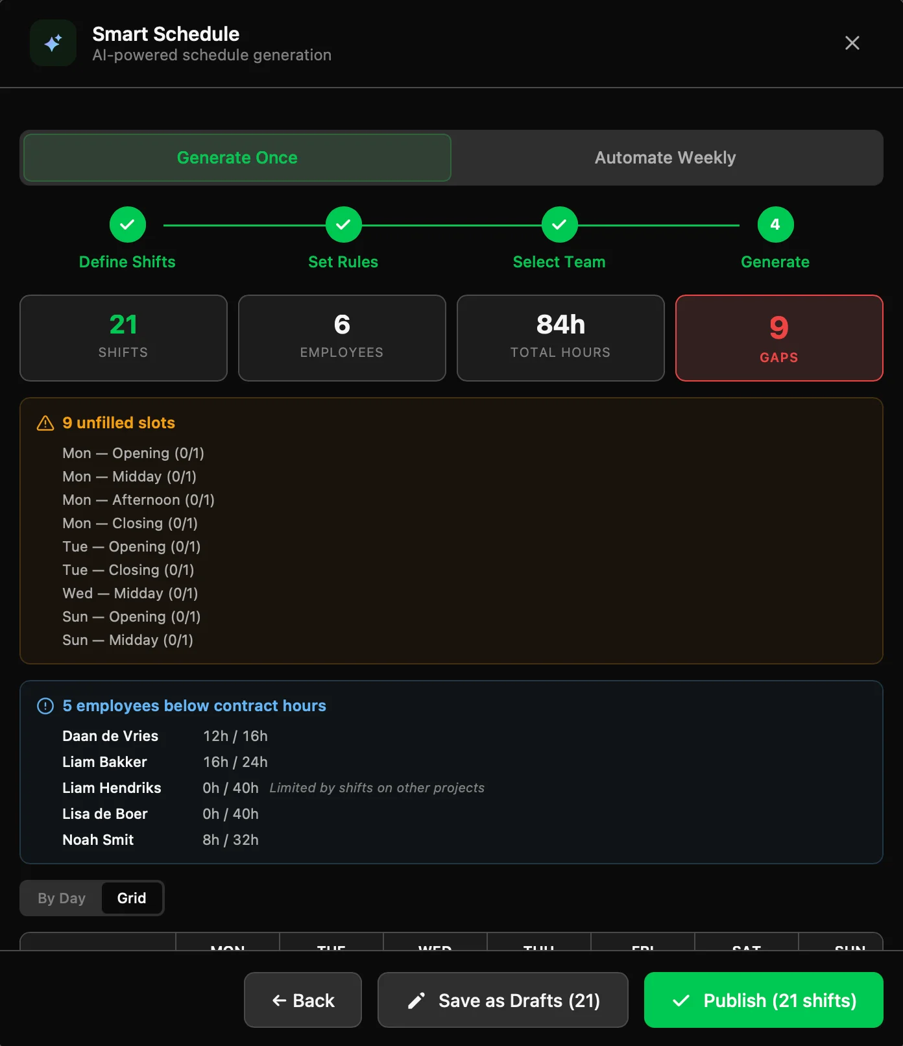Go Back to previous step
The width and height of the screenshot is (903, 1046).
click(x=303, y=1000)
